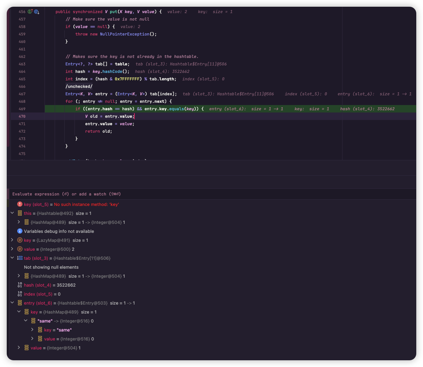Expand the value = {Integer@504} node
Viewport: 423px width, 367px height.
pos(19,348)
